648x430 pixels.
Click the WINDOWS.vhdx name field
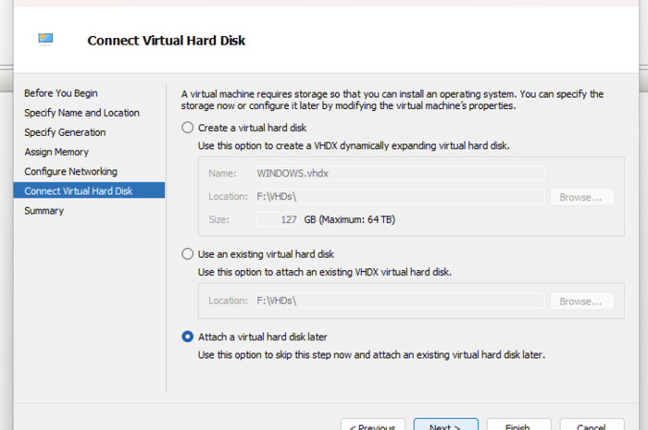[399, 173]
